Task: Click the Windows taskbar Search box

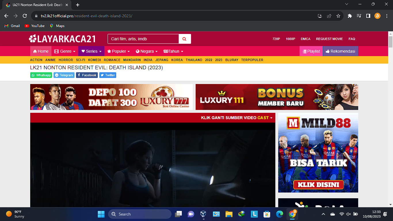Action: coord(140,214)
